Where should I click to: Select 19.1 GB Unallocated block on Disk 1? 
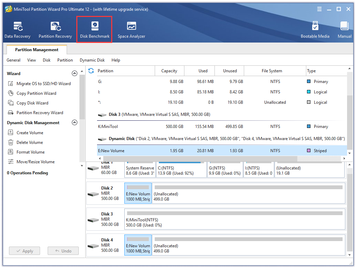pyautogui.click(x=309, y=170)
